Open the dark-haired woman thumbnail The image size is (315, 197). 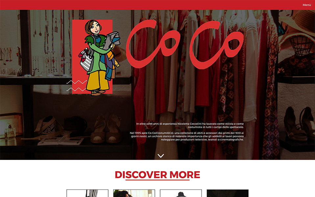134,193
